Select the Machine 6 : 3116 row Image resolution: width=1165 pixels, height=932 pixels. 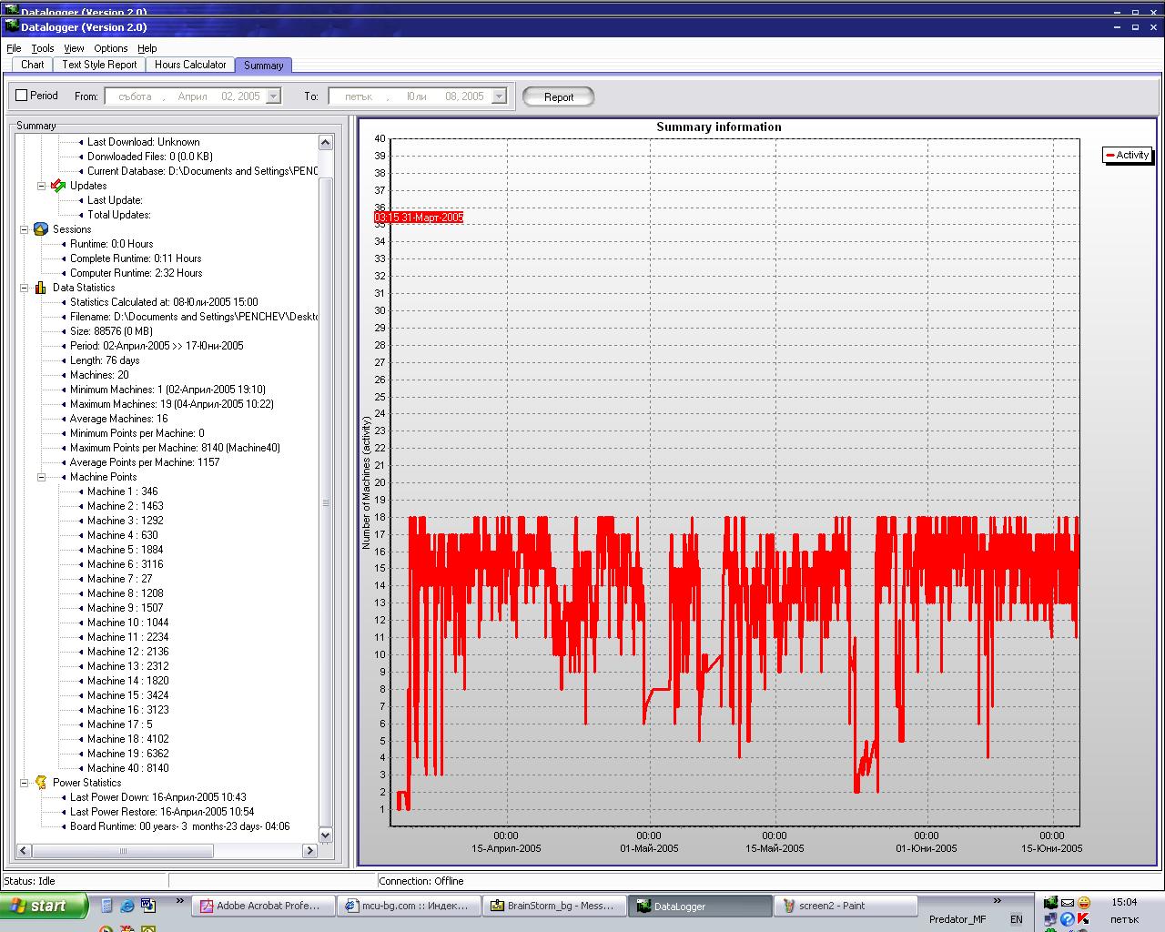tap(125, 564)
